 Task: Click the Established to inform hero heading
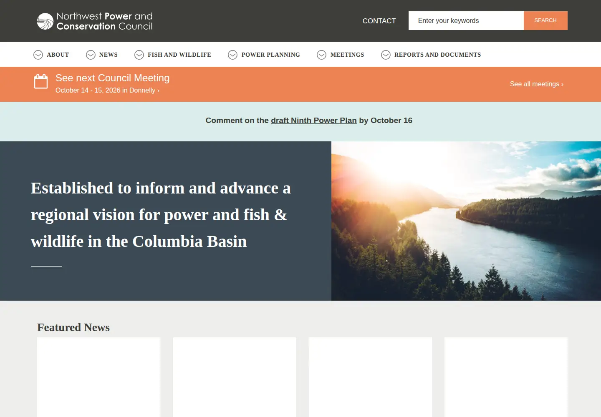pos(161,215)
